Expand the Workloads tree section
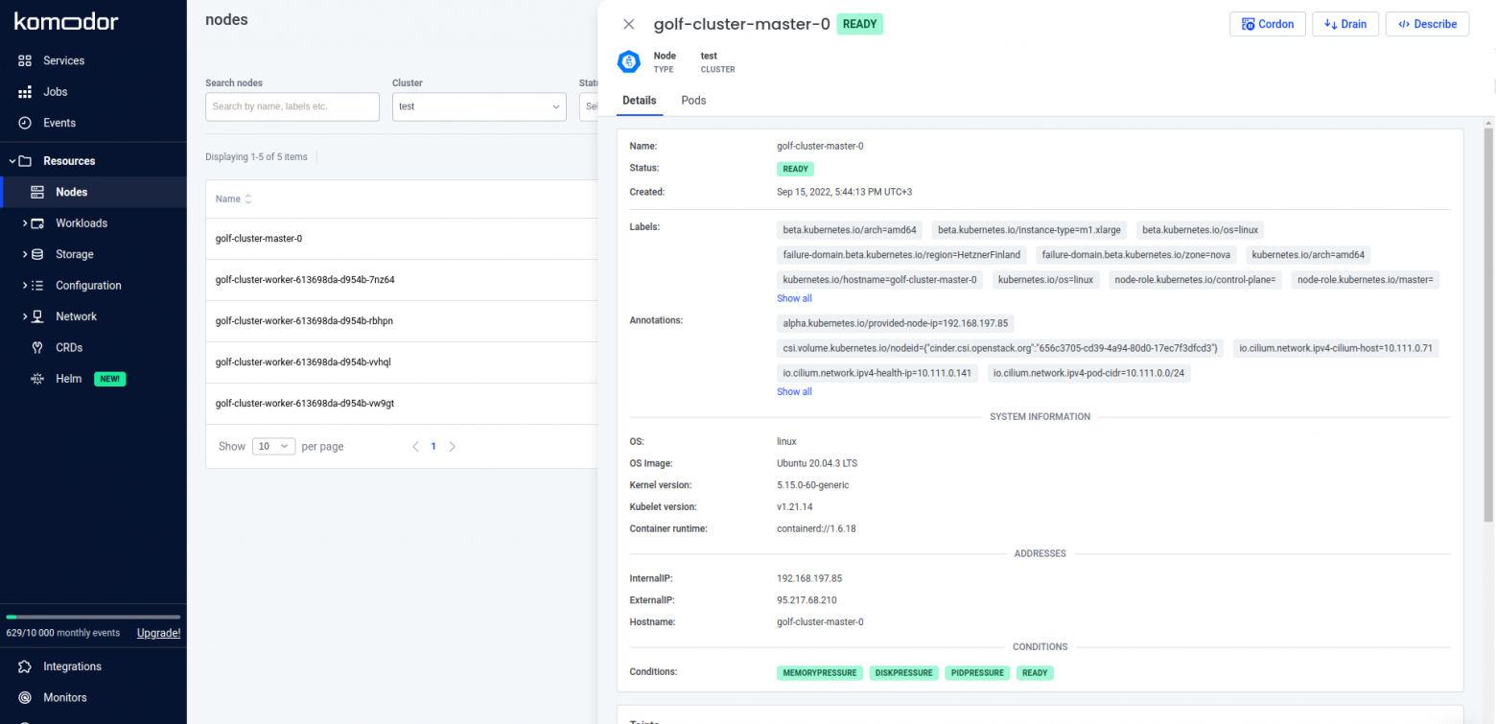 click(24, 223)
